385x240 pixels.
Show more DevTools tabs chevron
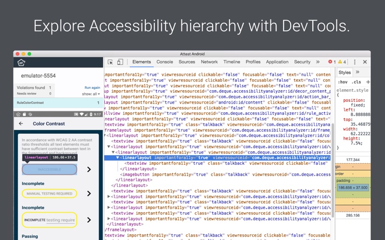[x=318, y=62]
